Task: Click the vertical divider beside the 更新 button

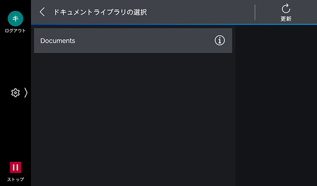Action: pyautogui.click(x=255, y=12)
